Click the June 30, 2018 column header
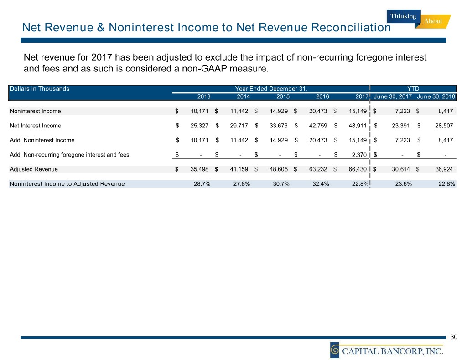Screen dimensions: 467x360 coord(436,96)
